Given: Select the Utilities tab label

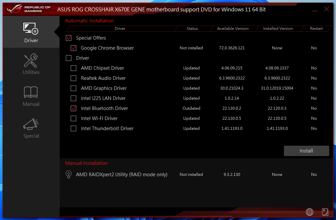Looking at the screenshot, I should pos(31,72).
